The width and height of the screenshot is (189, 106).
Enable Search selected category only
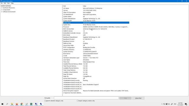[45, 101]
